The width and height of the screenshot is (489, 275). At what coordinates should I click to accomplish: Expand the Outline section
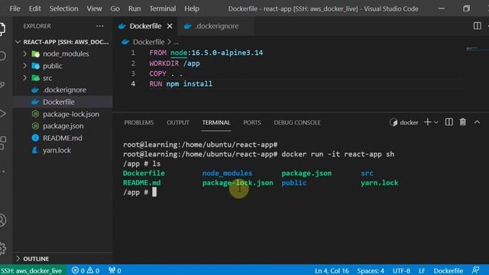[x=18, y=259]
